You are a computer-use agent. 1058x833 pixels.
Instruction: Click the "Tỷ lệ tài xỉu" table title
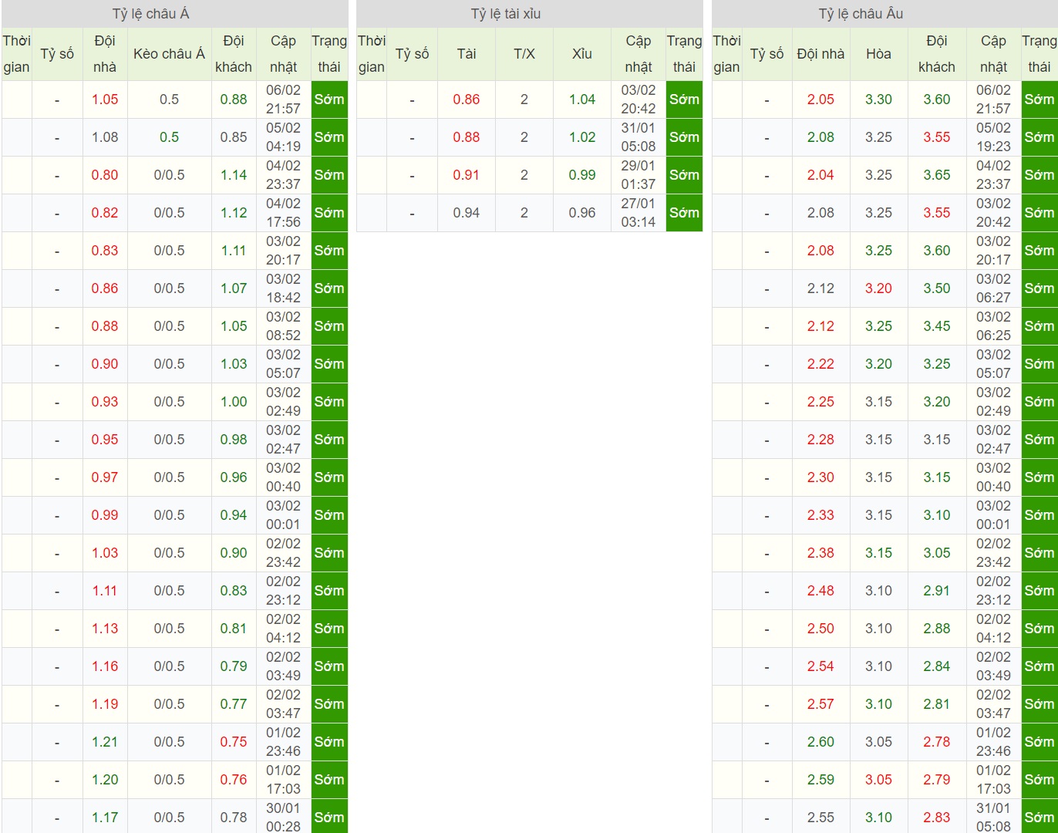(506, 14)
